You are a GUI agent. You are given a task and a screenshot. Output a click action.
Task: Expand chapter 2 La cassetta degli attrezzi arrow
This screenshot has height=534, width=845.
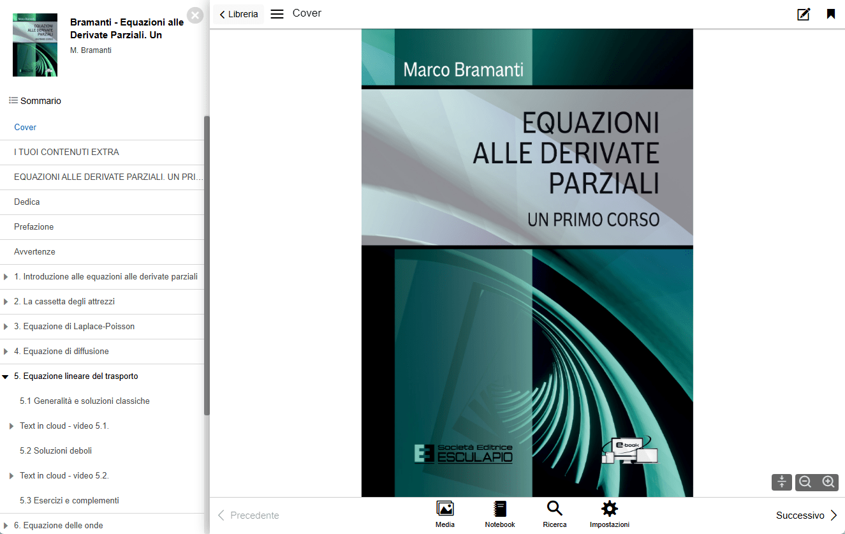(x=6, y=302)
